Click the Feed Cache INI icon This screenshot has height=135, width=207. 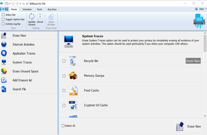(x=73, y=90)
